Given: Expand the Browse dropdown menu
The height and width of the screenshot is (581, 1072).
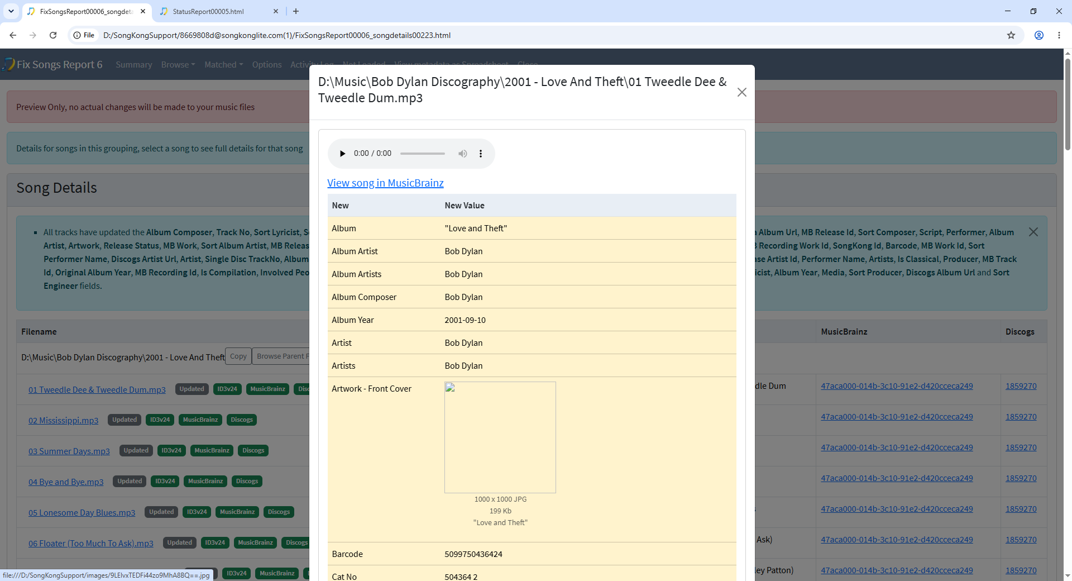Looking at the screenshot, I should tap(178, 65).
